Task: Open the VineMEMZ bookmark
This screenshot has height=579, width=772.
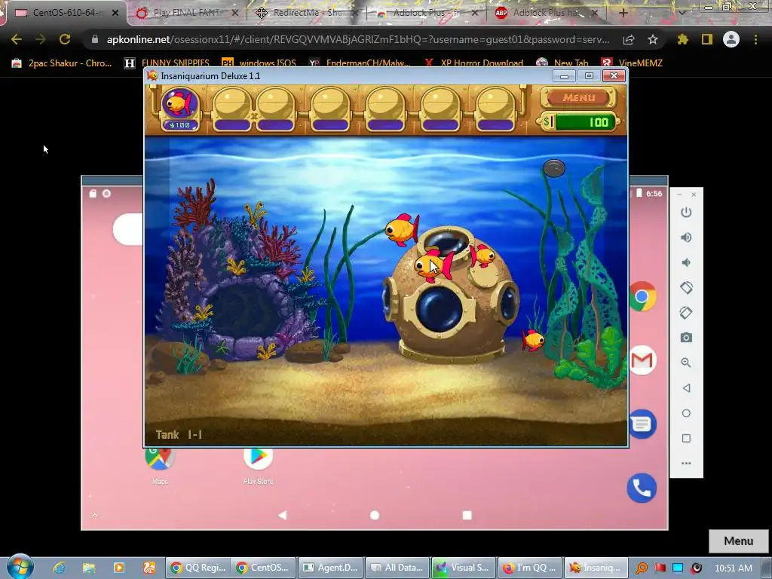Action: pos(633,63)
